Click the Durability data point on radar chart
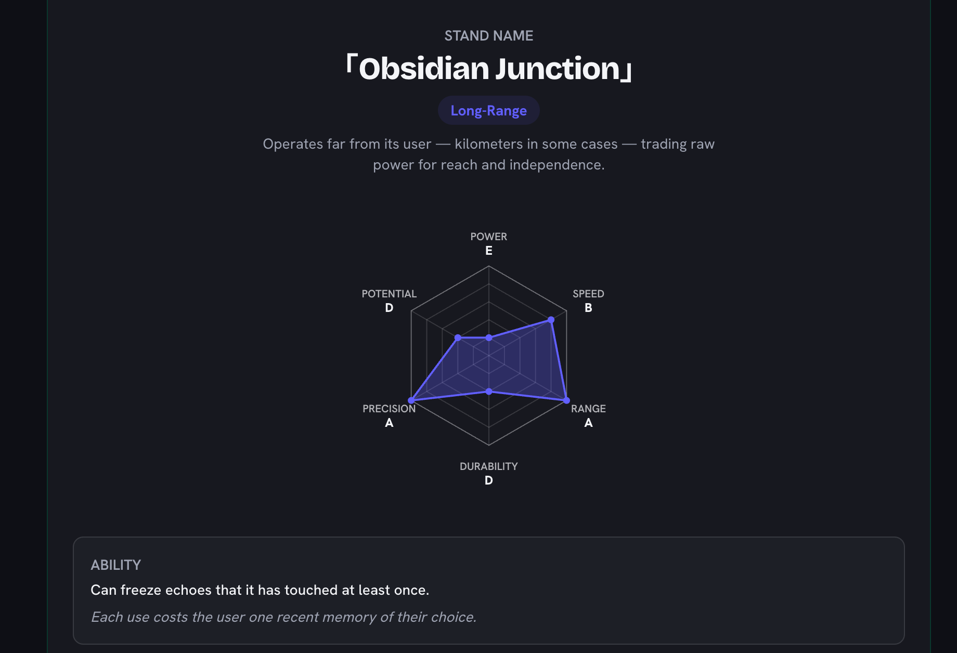 point(488,391)
